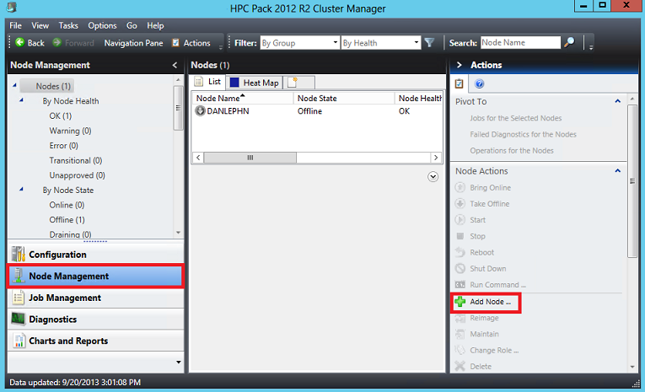Viewport: 645px width, 392px height.
Task: Click the Take Offline action icon
Action: 460,203
